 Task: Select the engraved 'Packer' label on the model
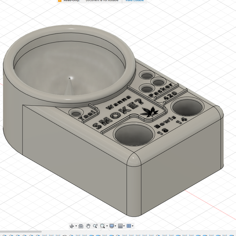[161, 90]
